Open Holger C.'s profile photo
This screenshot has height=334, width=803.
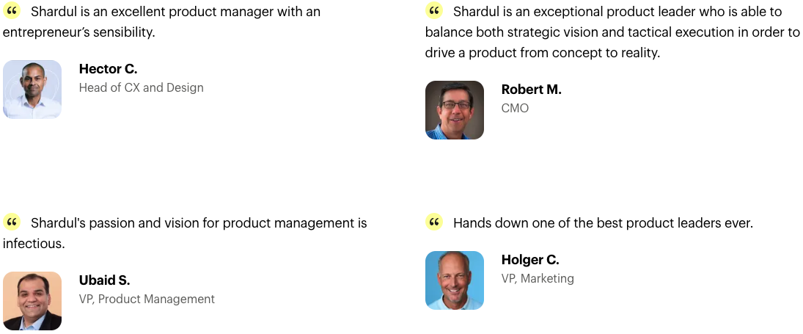point(455,280)
